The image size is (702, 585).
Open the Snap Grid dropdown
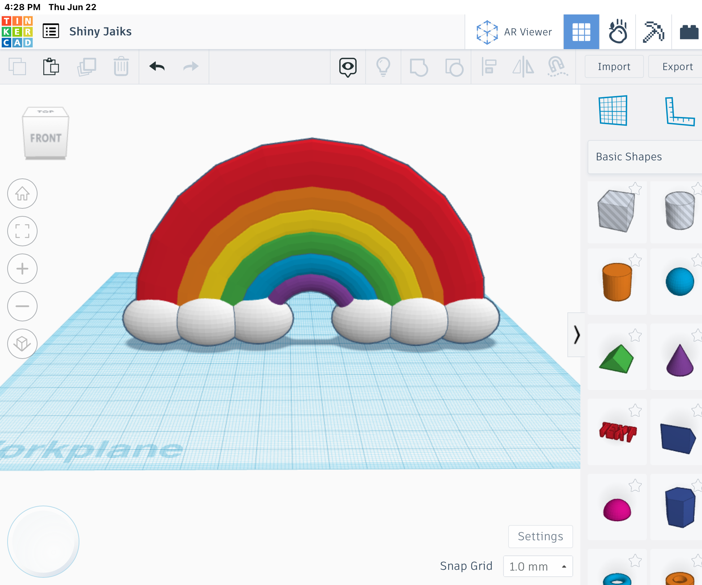pyautogui.click(x=538, y=566)
